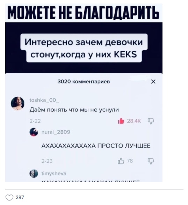Image resolution: width=188 pixels, height=205 pixels.
Task: Visit the nurai_2809 username link
Action: [x=56, y=132]
